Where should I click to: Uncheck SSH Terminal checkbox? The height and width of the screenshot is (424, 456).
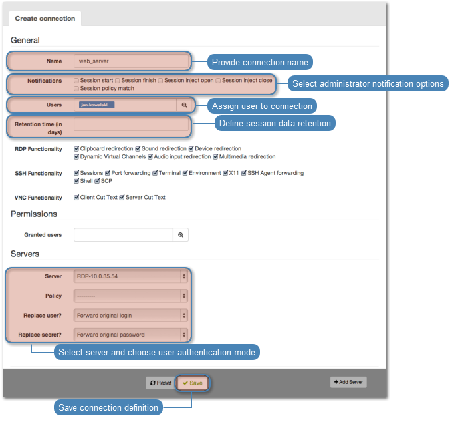[x=155, y=173]
